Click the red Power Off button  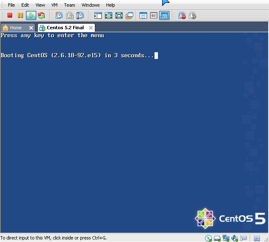coord(10,15)
